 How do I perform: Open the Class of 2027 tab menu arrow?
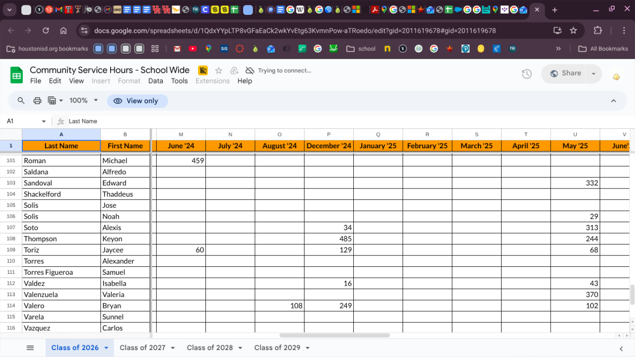(173, 348)
